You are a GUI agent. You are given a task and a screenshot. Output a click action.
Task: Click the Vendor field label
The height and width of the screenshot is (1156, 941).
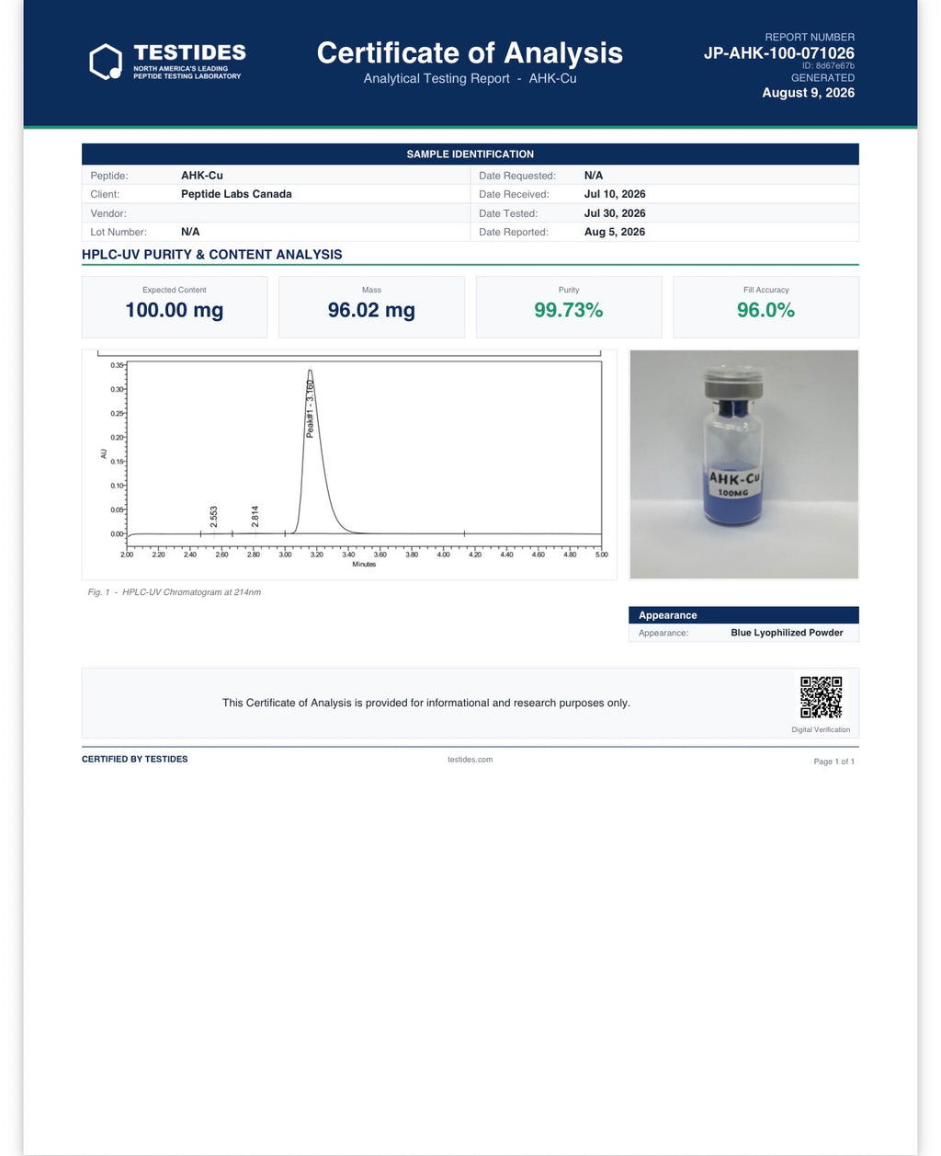pyautogui.click(x=108, y=213)
